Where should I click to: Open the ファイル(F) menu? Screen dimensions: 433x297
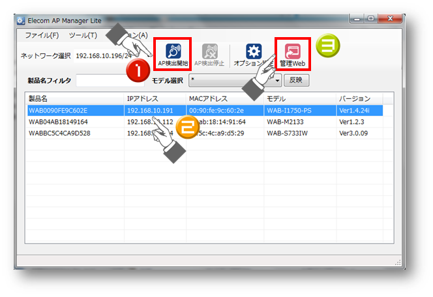coord(42,35)
